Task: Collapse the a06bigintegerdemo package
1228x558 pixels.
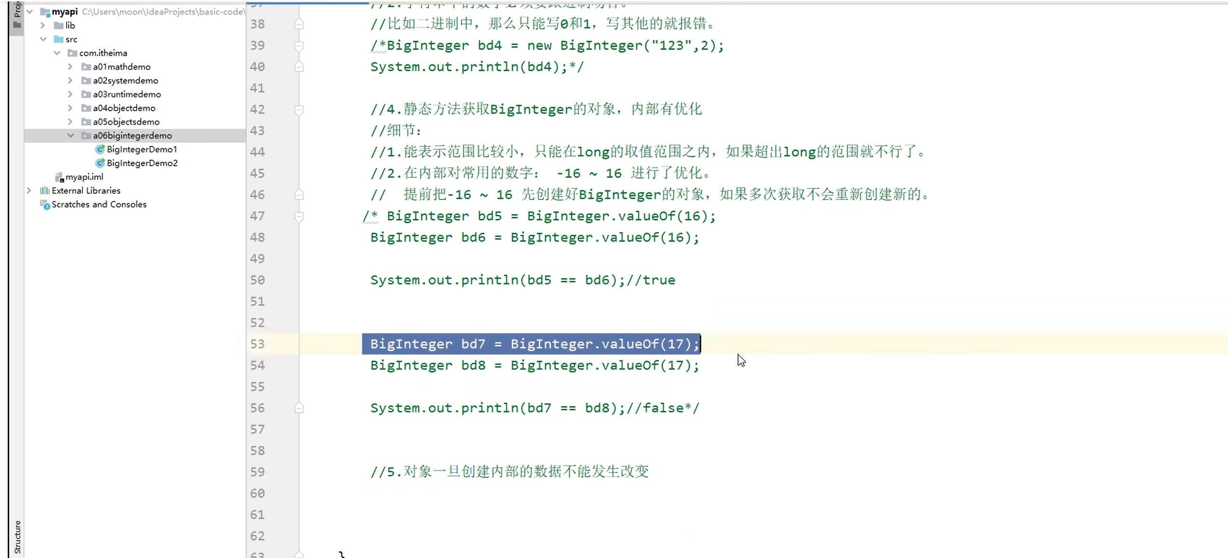Action: tap(71, 136)
